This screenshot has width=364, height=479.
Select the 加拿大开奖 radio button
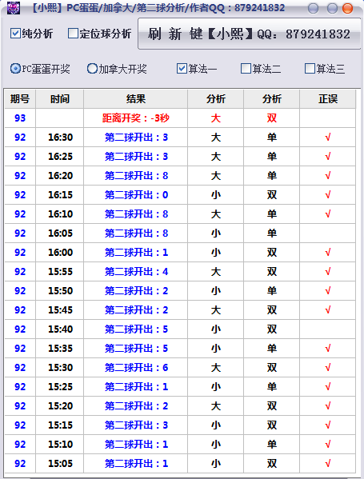(92, 69)
